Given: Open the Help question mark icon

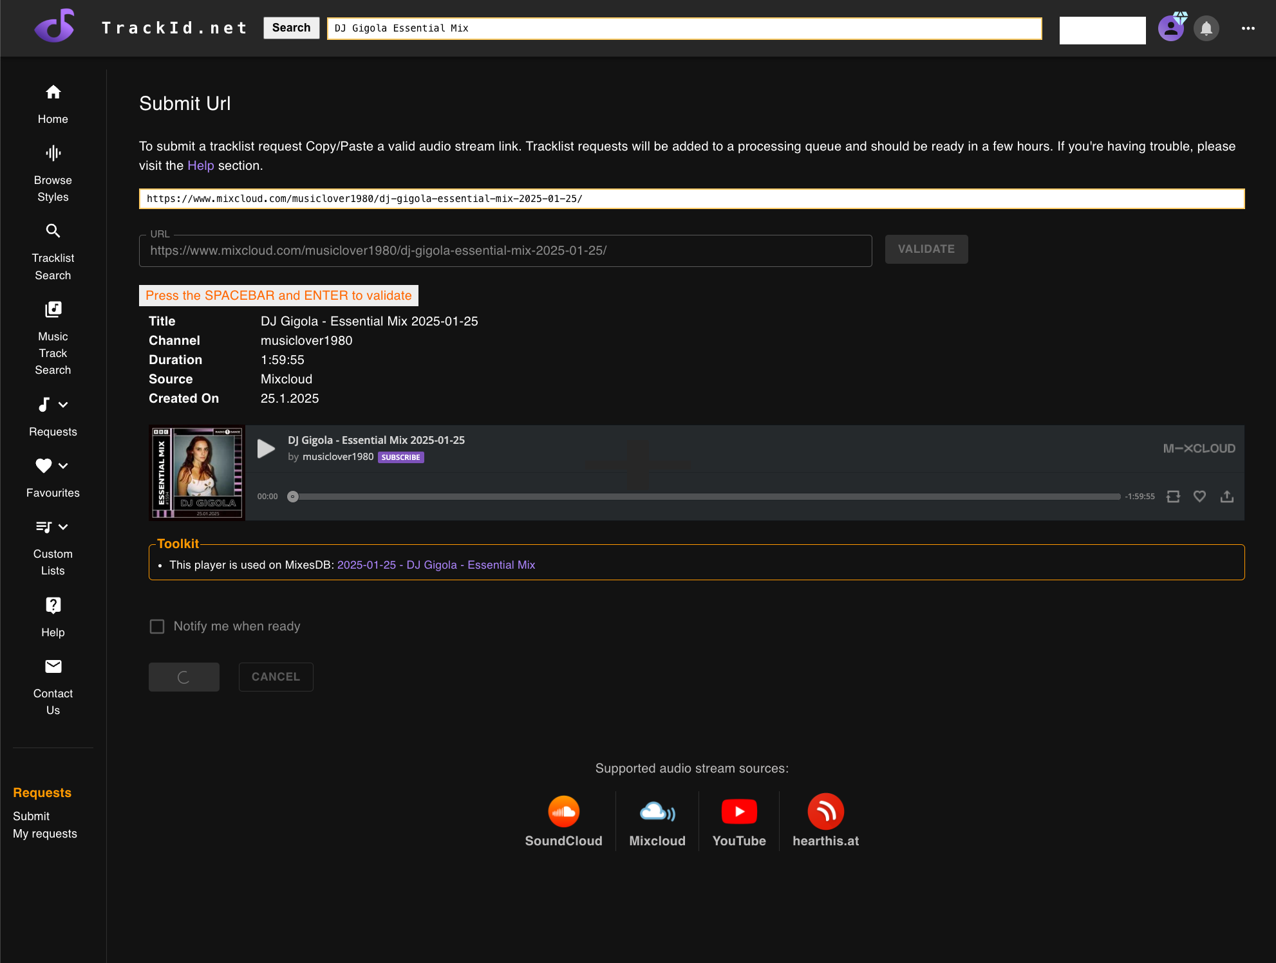Looking at the screenshot, I should 53,605.
